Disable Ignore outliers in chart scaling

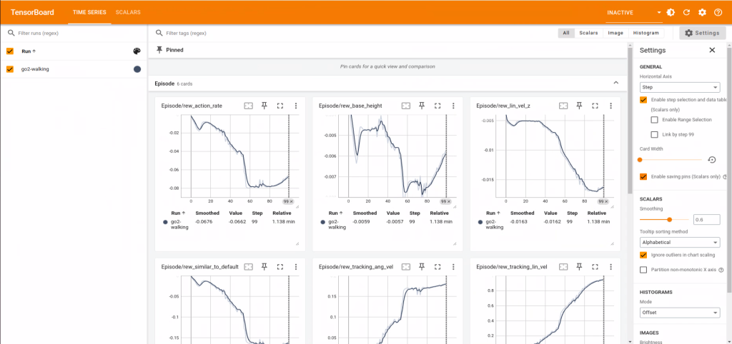[643, 254]
